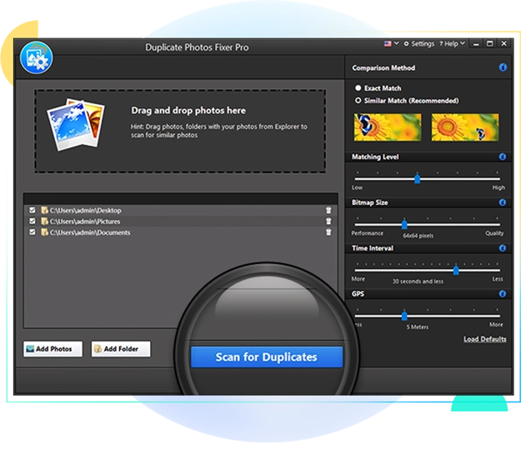Click the "Comparison Method" heading

click(383, 67)
